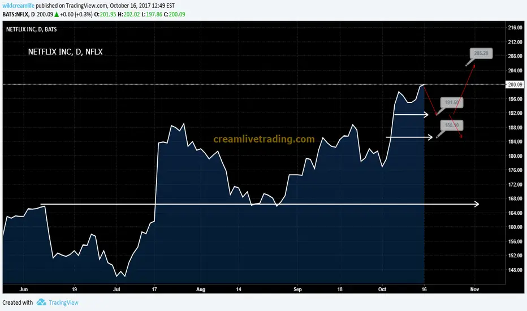
Task: Click the C:200.09 close value
Action: click(174, 15)
